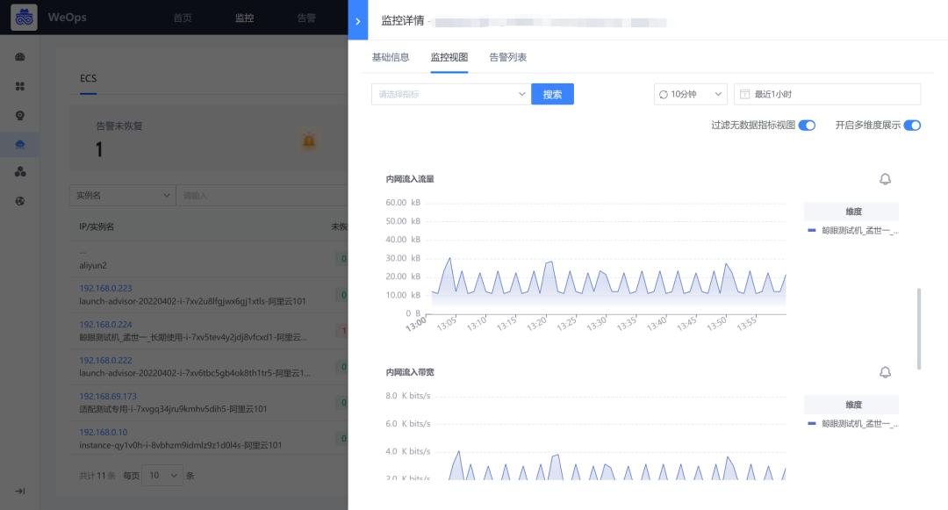Open the grid-style apps icon in sidebar
The image size is (948, 510).
[21, 84]
